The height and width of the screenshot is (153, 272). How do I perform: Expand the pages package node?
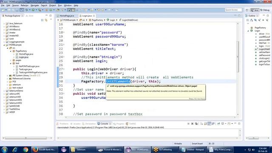click(11, 60)
